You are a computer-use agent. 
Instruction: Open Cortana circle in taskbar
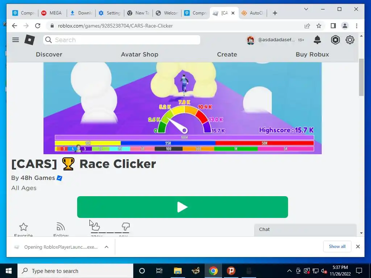point(142,271)
